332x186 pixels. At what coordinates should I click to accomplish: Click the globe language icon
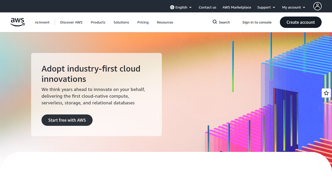click(x=172, y=7)
